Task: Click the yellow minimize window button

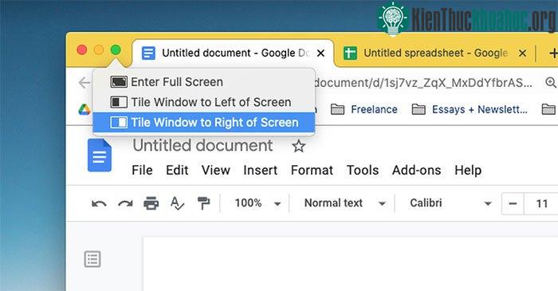Action: tap(99, 49)
